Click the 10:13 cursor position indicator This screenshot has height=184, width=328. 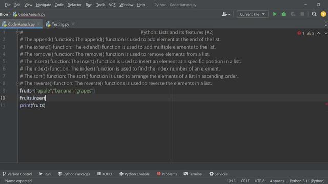[231, 181]
